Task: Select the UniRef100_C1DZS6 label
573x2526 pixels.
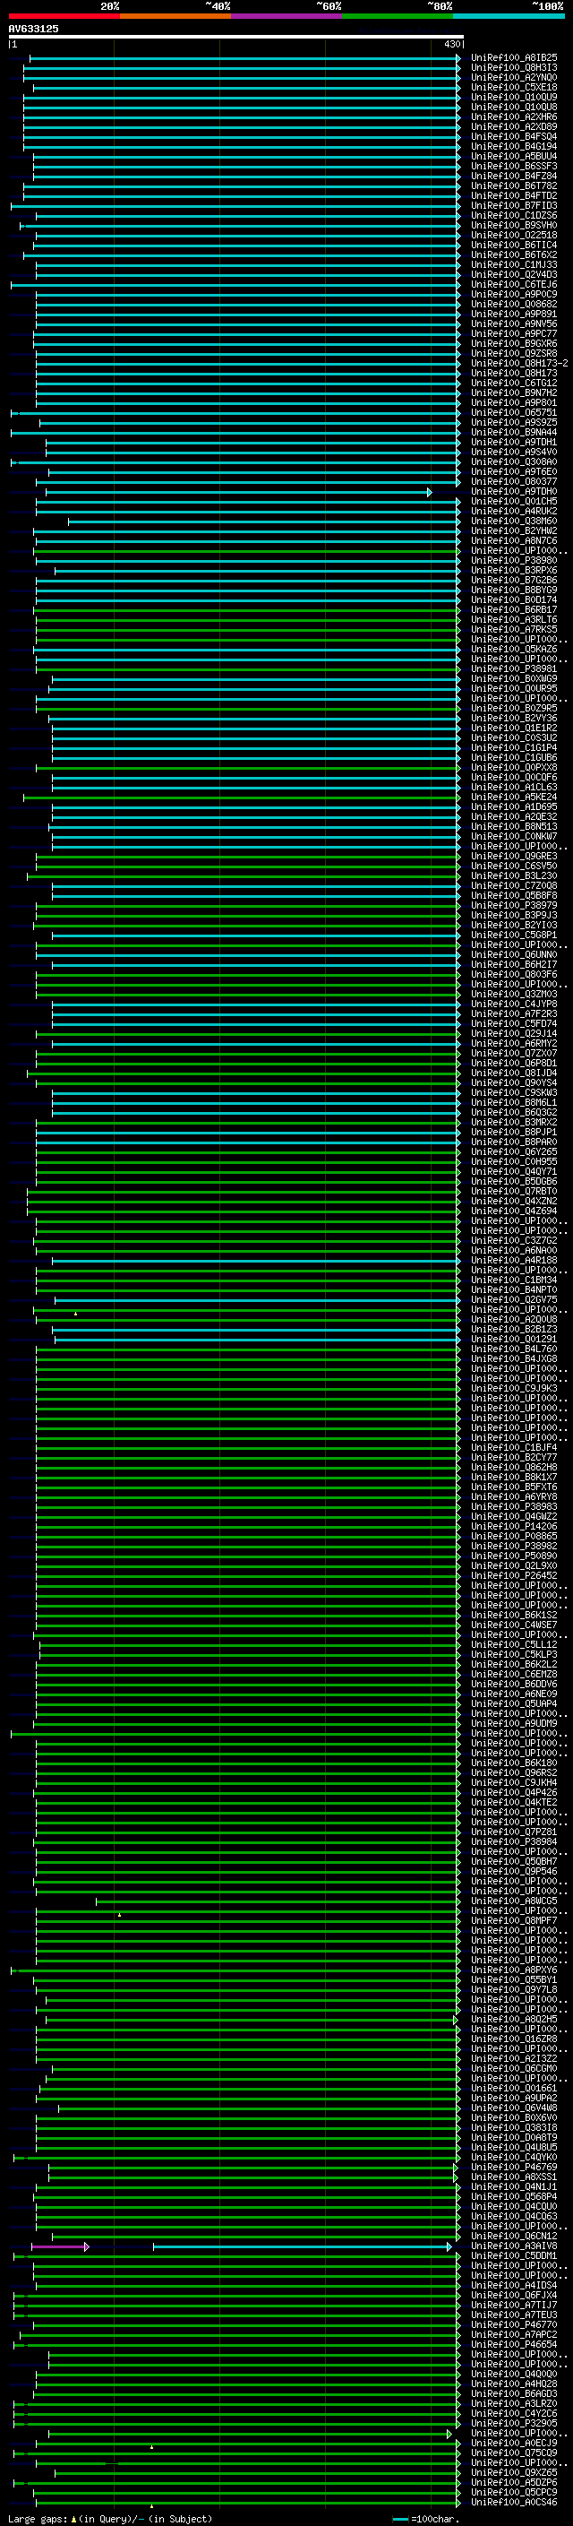Action: (x=514, y=216)
